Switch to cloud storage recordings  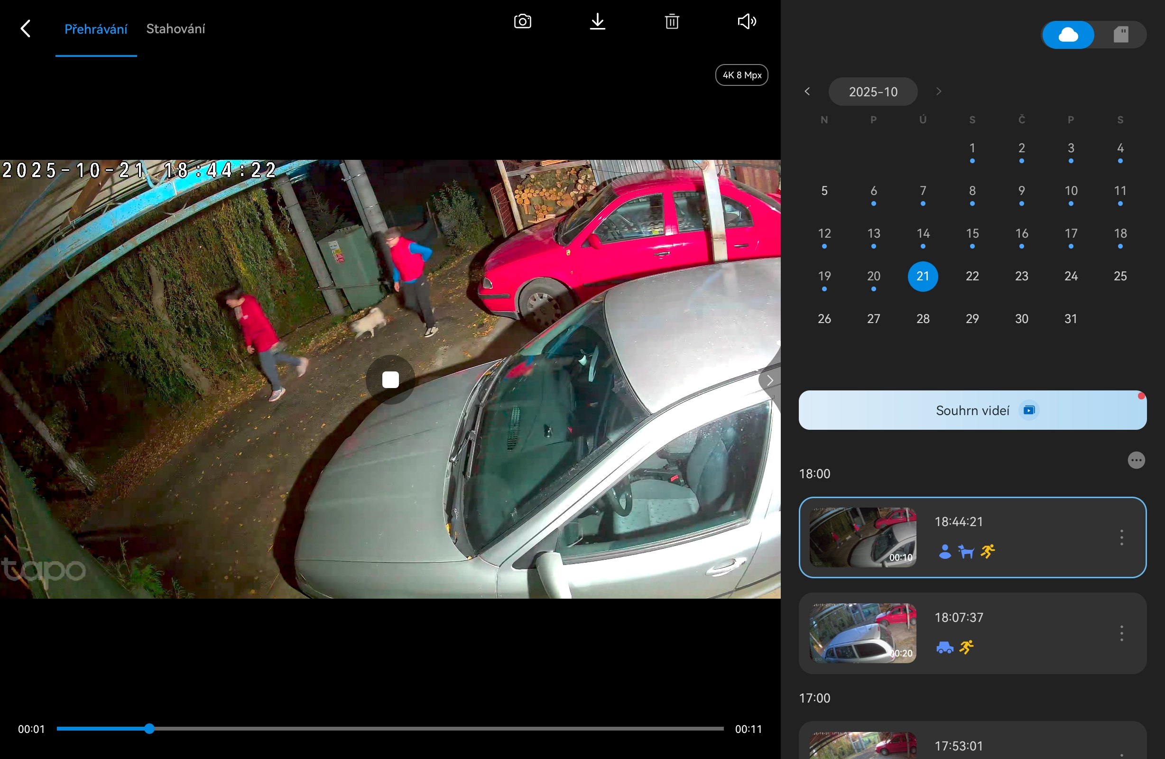tap(1068, 35)
